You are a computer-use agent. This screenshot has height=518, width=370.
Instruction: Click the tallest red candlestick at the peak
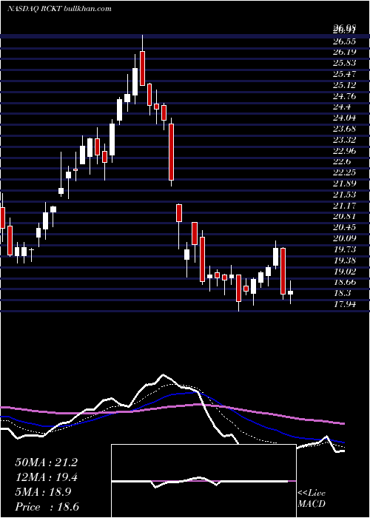pos(142,68)
